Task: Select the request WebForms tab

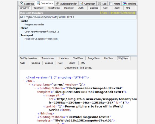Action: pyautogui.click(x=54, y=8)
